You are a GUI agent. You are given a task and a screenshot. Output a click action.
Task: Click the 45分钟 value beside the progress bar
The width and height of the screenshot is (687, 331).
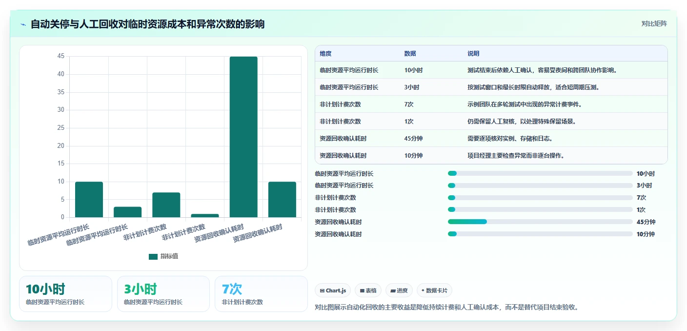(x=646, y=222)
